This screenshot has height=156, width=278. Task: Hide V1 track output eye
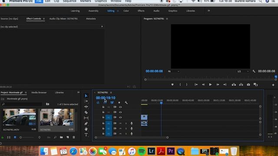click(x=120, y=117)
